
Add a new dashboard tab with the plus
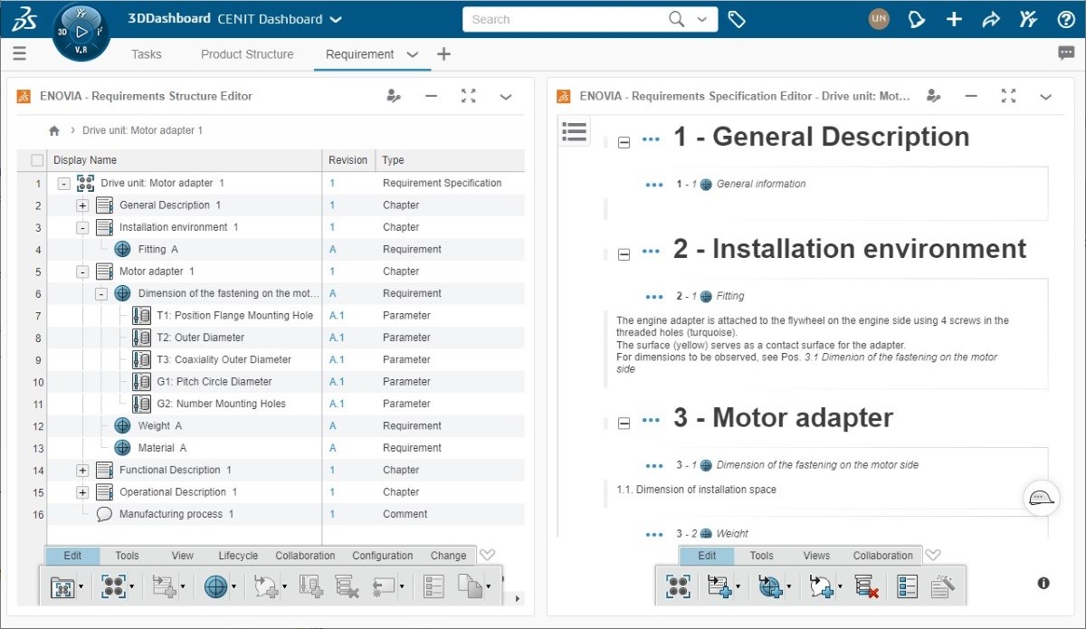(x=443, y=54)
